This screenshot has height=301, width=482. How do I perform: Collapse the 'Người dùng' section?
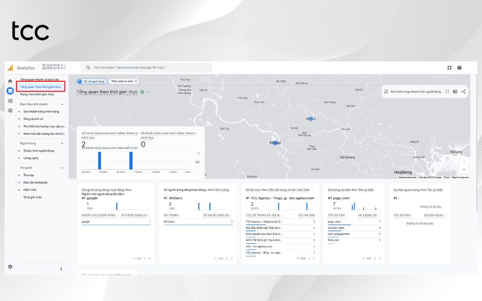point(62,143)
